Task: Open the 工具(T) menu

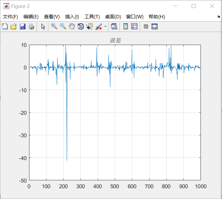Action: [92, 17]
